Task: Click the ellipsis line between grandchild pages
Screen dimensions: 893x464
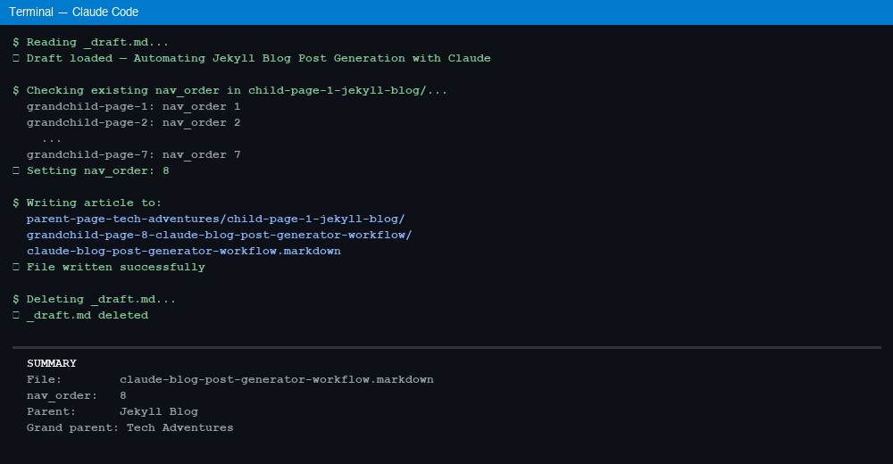Action: pyautogui.click(x=51, y=139)
